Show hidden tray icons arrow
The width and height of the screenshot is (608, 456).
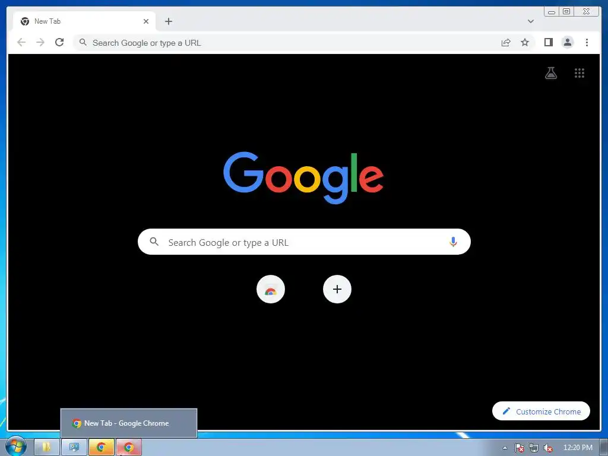505,448
